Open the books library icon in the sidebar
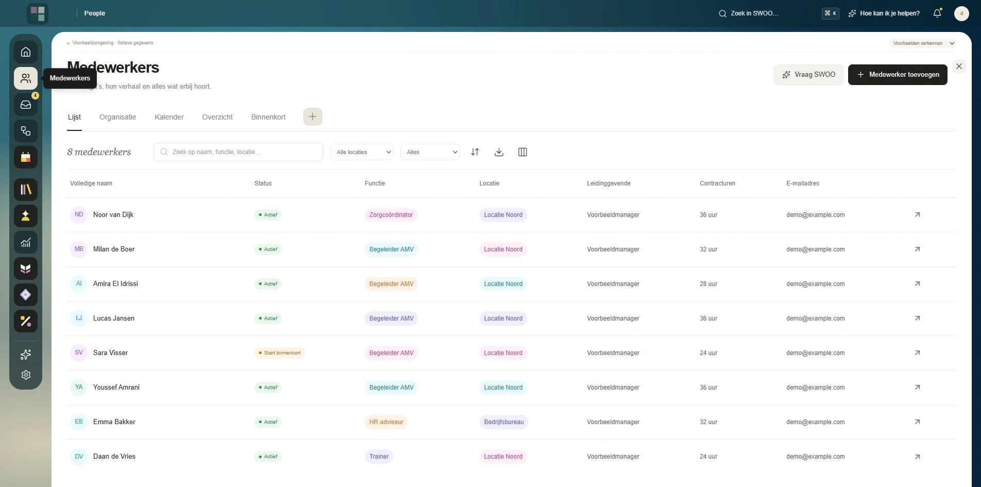Image resolution: width=981 pixels, height=487 pixels. tap(26, 189)
